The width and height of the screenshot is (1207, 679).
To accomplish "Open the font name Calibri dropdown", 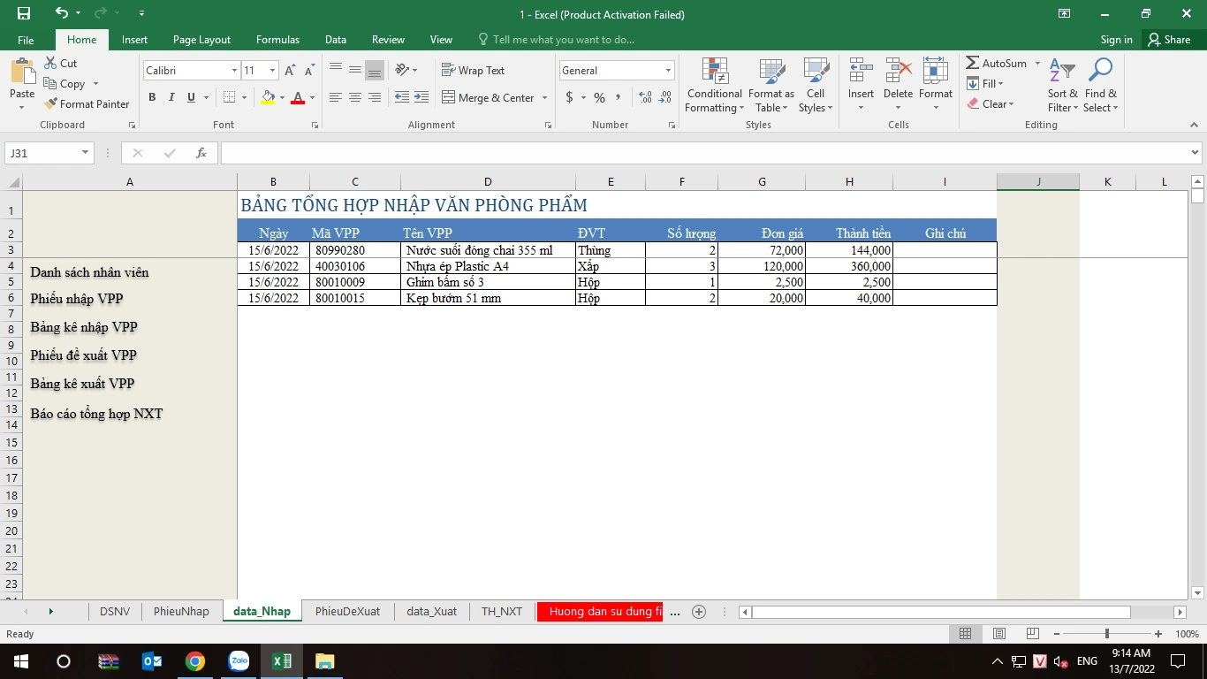I will (234, 70).
